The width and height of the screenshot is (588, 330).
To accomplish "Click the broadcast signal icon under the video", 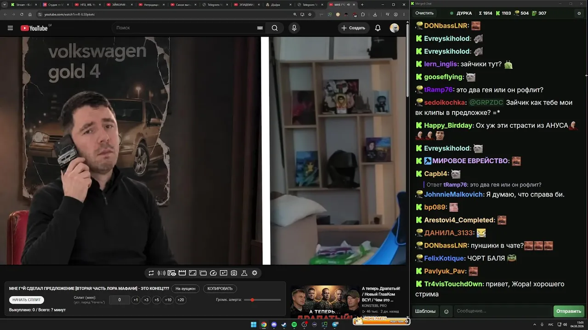I will click(161, 273).
